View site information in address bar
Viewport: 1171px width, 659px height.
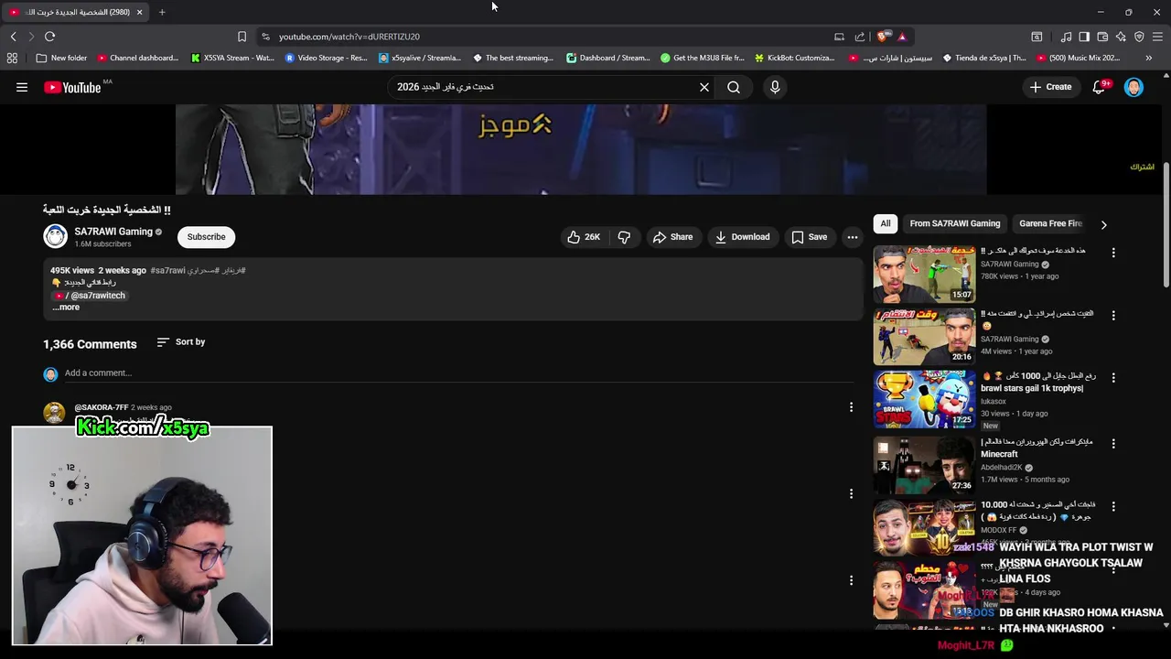pos(265,37)
